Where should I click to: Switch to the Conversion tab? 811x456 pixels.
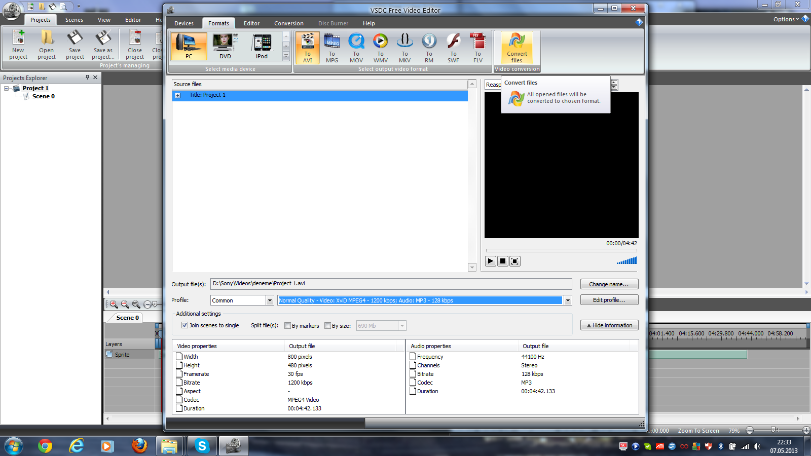(x=289, y=23)
